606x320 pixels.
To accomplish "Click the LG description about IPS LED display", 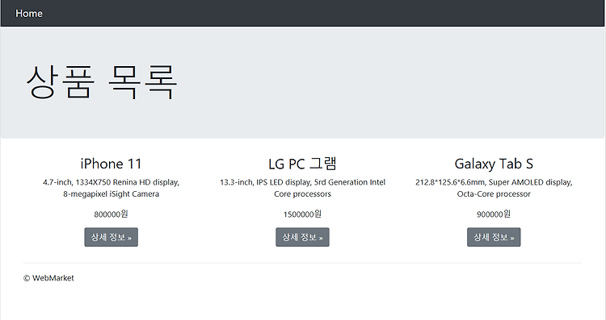I will [303, 188].
